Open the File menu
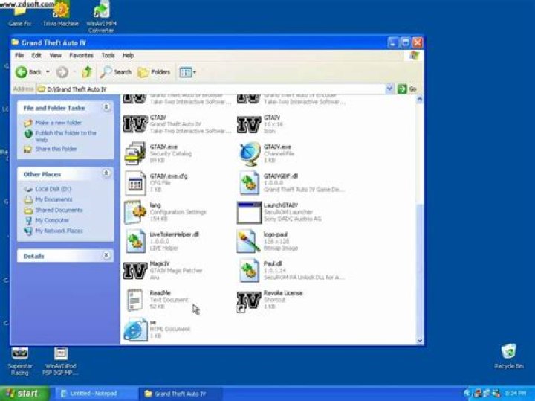Screen dimensions: 535x401 [19, 55]
